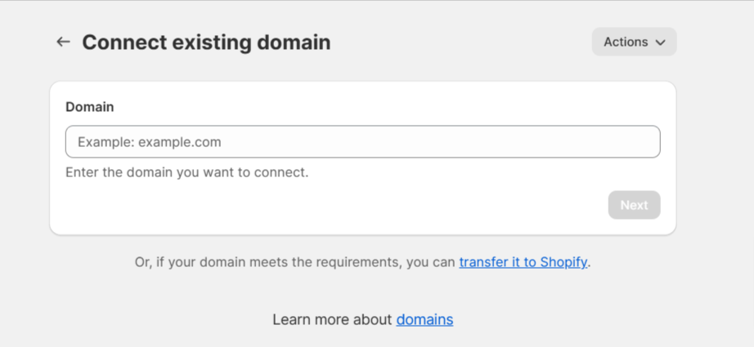Click the greyed-out Next button in the Domain card
Viewport: 754px width, 347px height.
coord(634,205)
